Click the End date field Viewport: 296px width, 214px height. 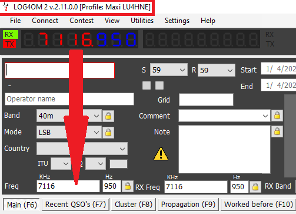pyautogui.click(x=278, y=85)
